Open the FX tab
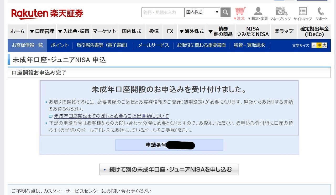Screen dimensions: 336x195 170,31
